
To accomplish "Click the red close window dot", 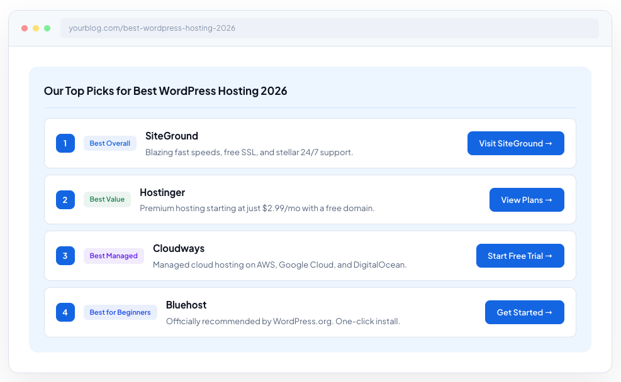I will 25,28.
